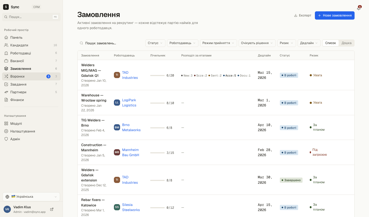The height and width of the screenshot is (217, 369).
Task: Click the Адмін shield icon
Action: coord(6,139)
